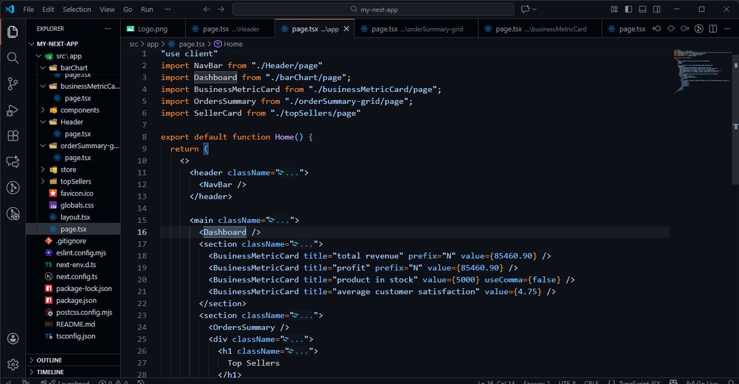Run the file using the play icon

tap(698, 28)
